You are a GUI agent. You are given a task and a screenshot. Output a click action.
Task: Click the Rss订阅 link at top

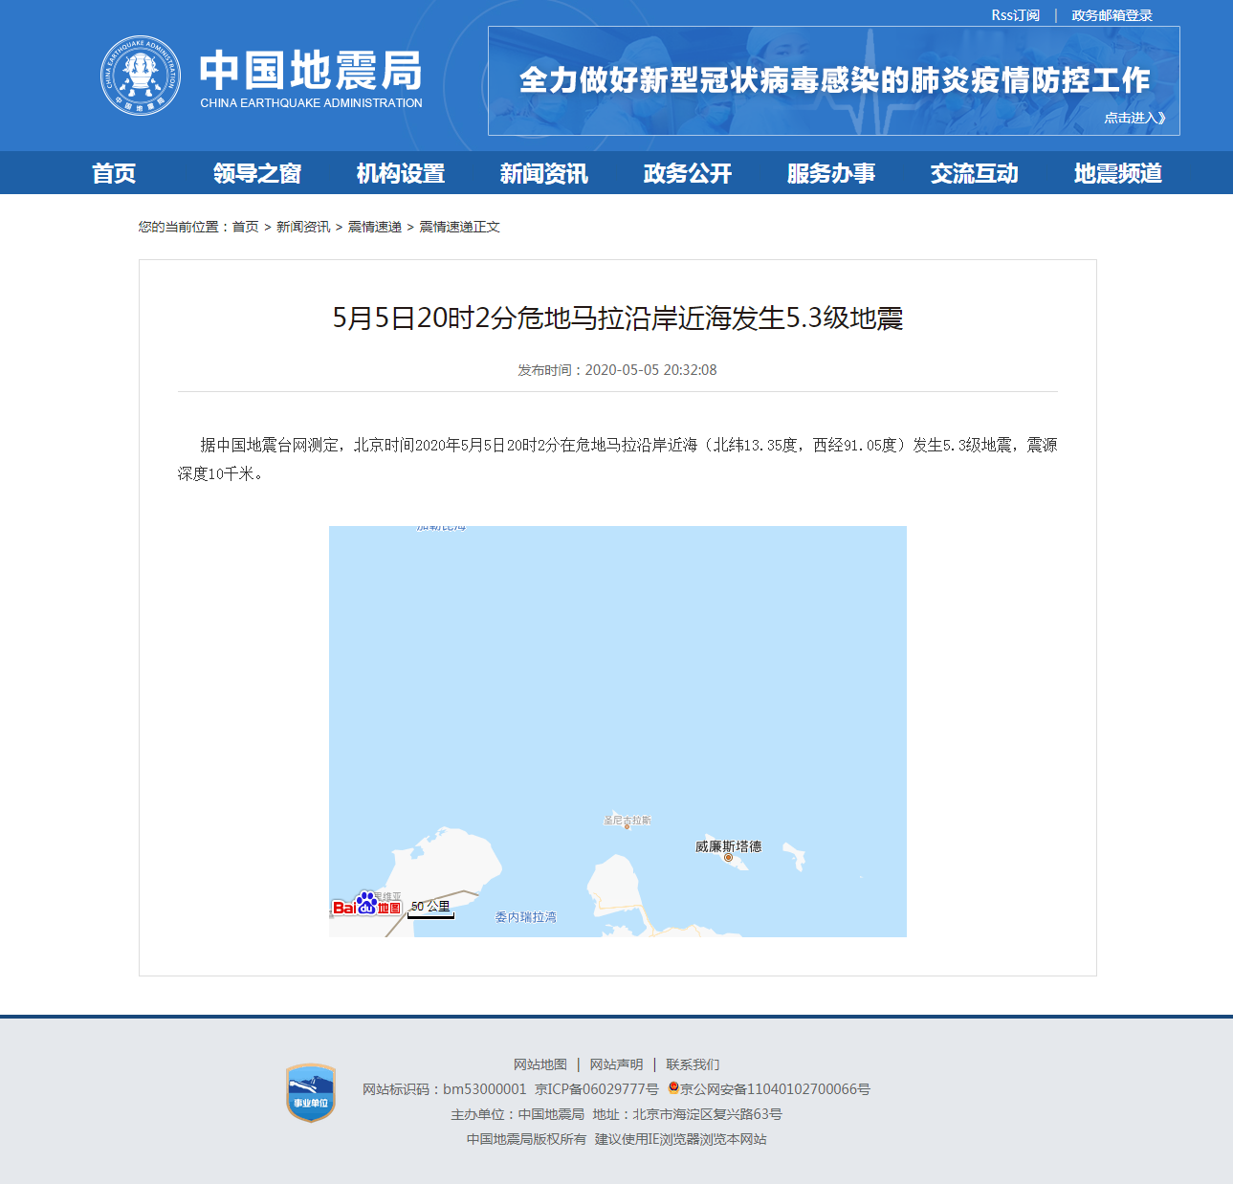tap(1015, 15)
